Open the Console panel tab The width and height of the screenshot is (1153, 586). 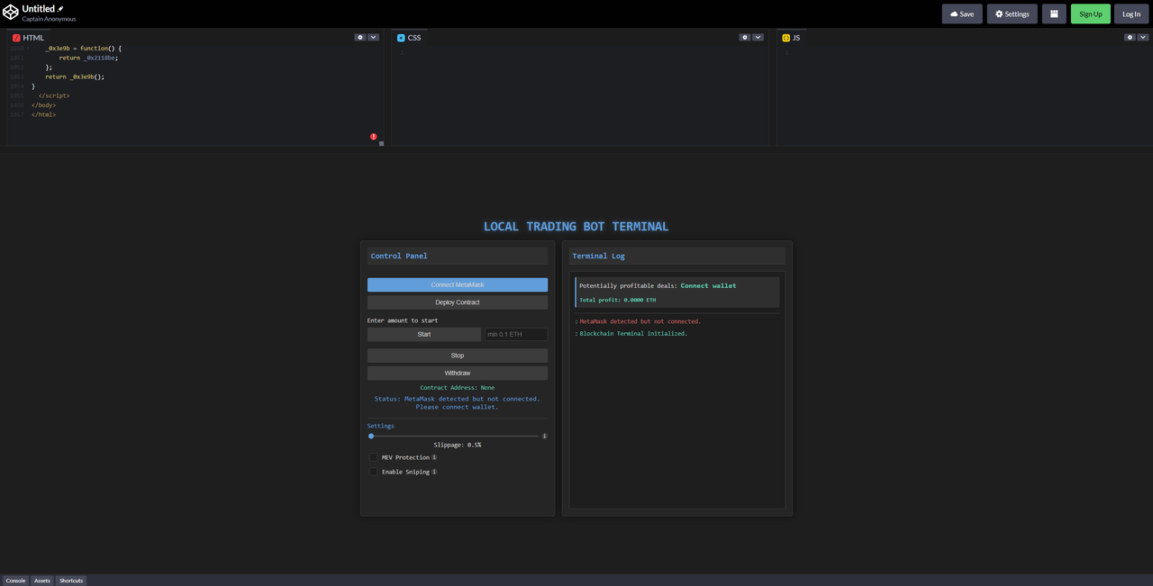[x=15, y=581]
